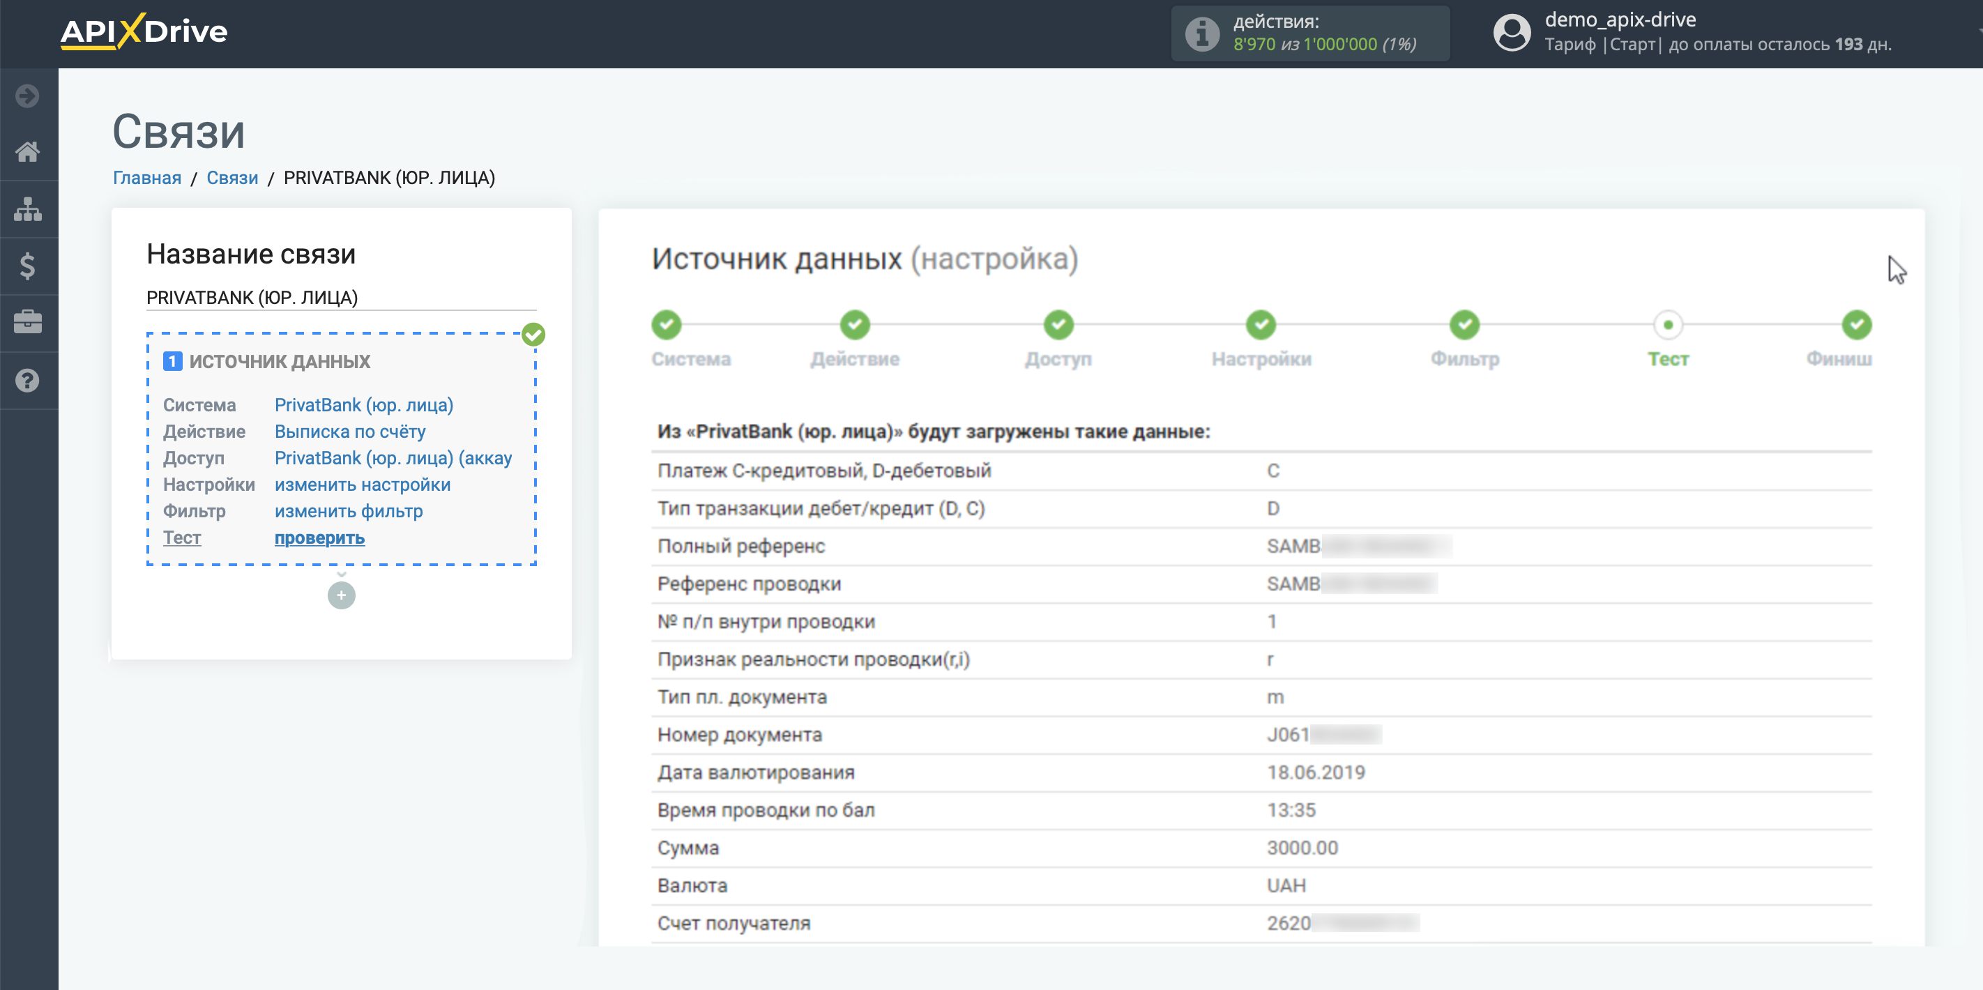Click the ApiX-Drive logo
This screenshot has width=1983, height=990.
click(144, 31)
